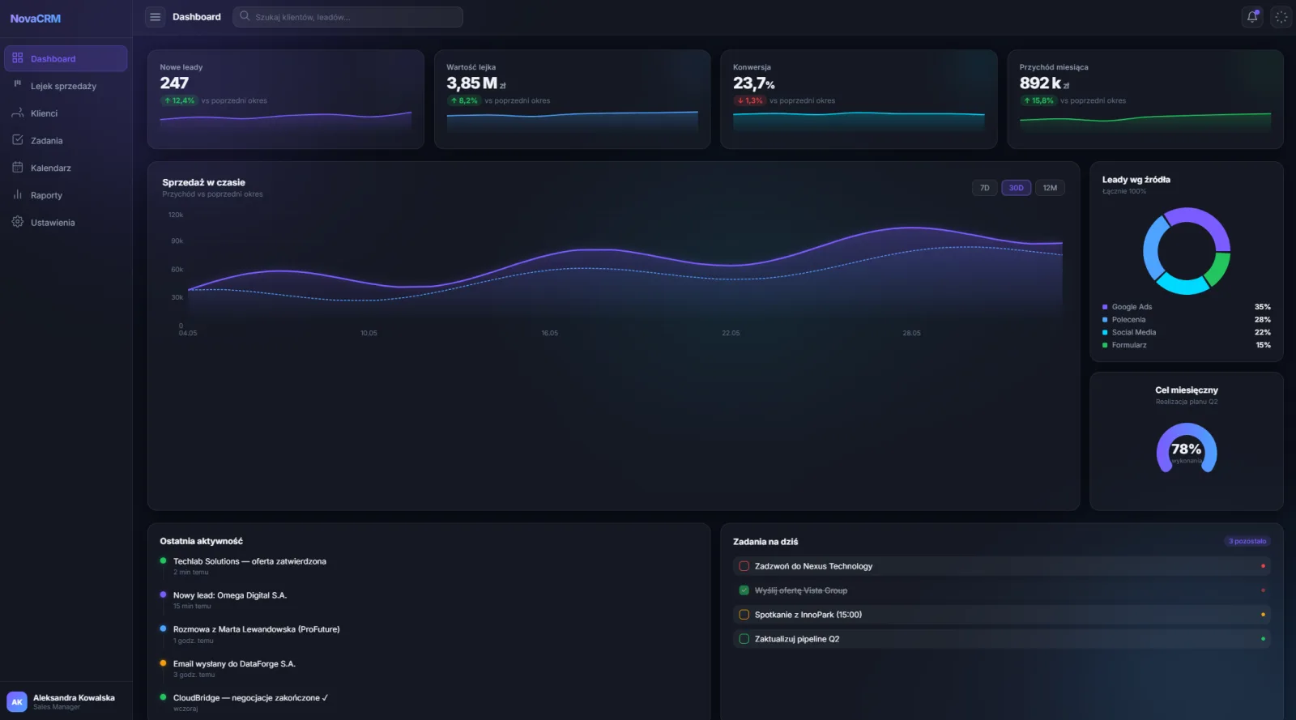1296x720 pixels.
Task: Check the Zaktualizuj pipeline Q2 task
Action: coord(744,639)
